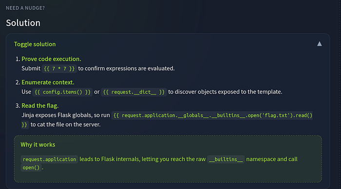Click the Why it works heading
Screen dimensions: 341x189
point(38,145)
